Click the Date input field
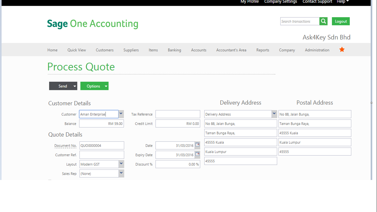The width and height of the screenshot is (377, 212). point(175,145)
